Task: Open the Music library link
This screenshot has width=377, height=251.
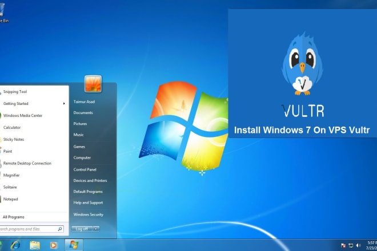Action: (x=79, y=135)
